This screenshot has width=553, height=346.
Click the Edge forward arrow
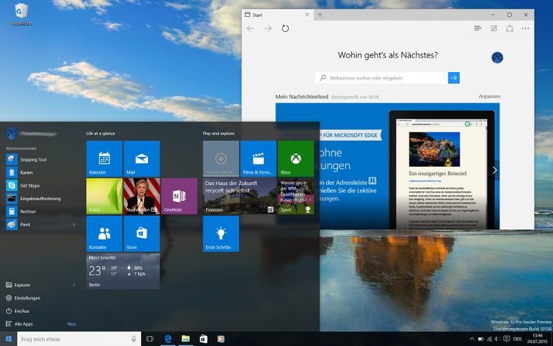coord(268,28)
